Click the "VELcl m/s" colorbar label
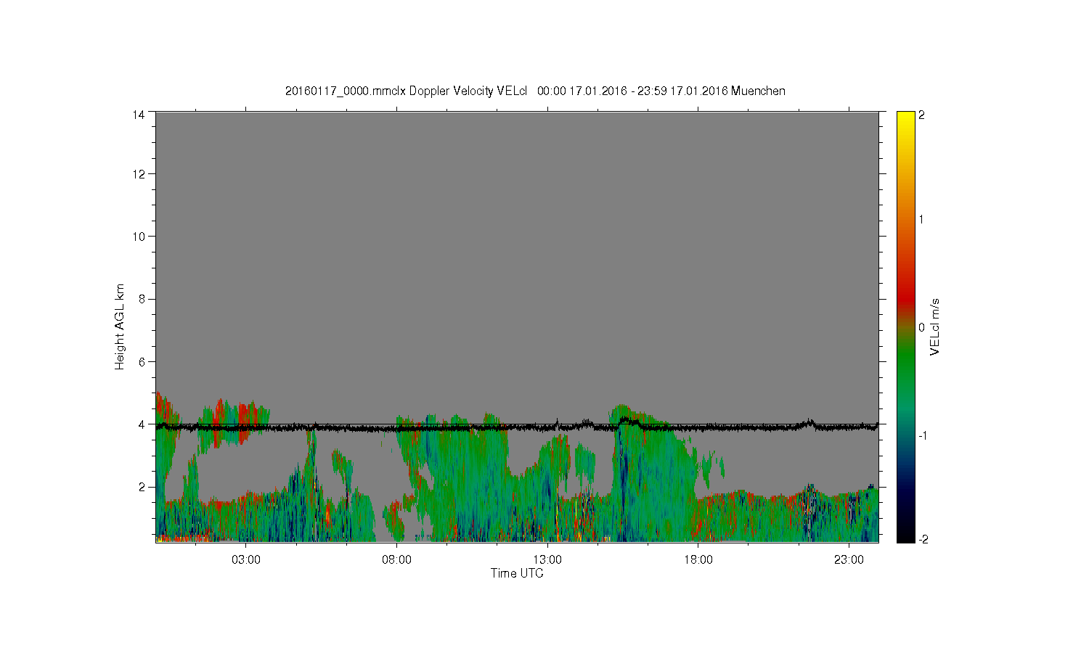The image size is (1089, 653). [x=935, y=326]
